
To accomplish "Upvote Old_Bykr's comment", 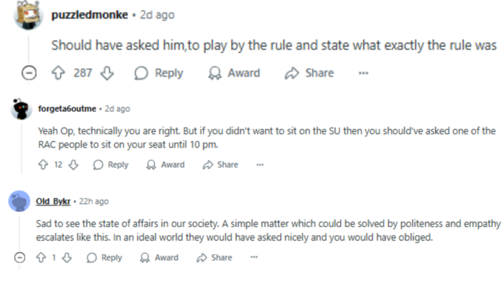I will click(x=41, y=257).
